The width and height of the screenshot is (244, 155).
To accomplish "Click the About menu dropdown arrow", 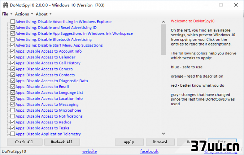I will point(51,14).
